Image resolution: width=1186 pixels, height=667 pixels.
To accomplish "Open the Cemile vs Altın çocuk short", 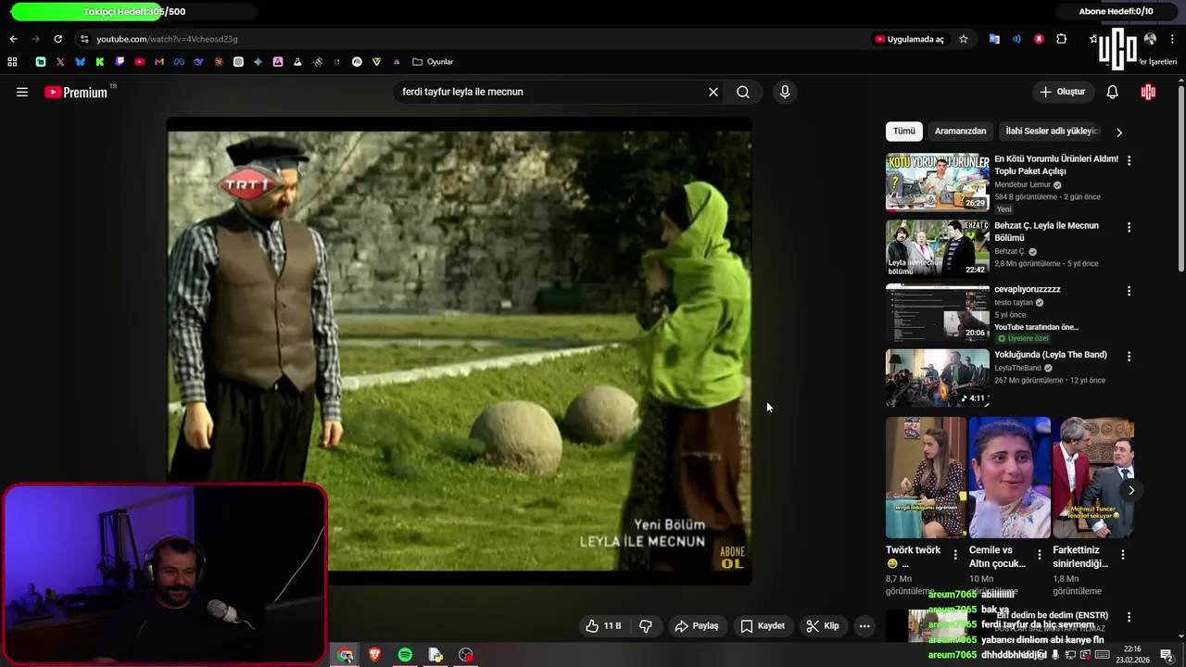I will point(1010,477).
